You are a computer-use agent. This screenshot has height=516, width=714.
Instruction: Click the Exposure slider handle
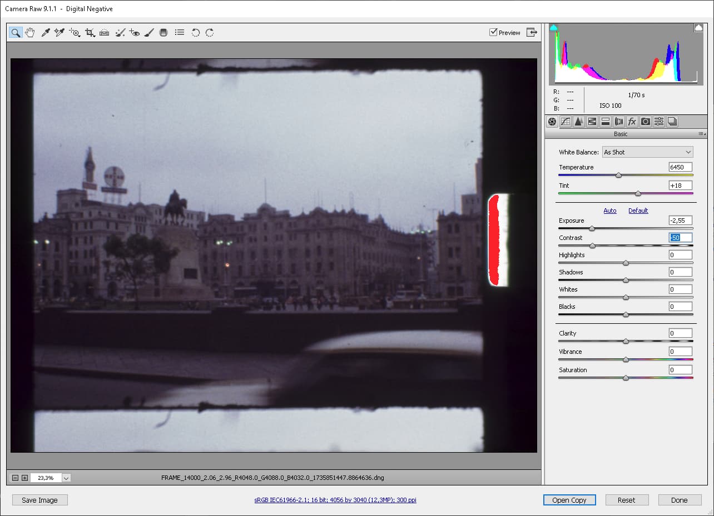(592, 228)
